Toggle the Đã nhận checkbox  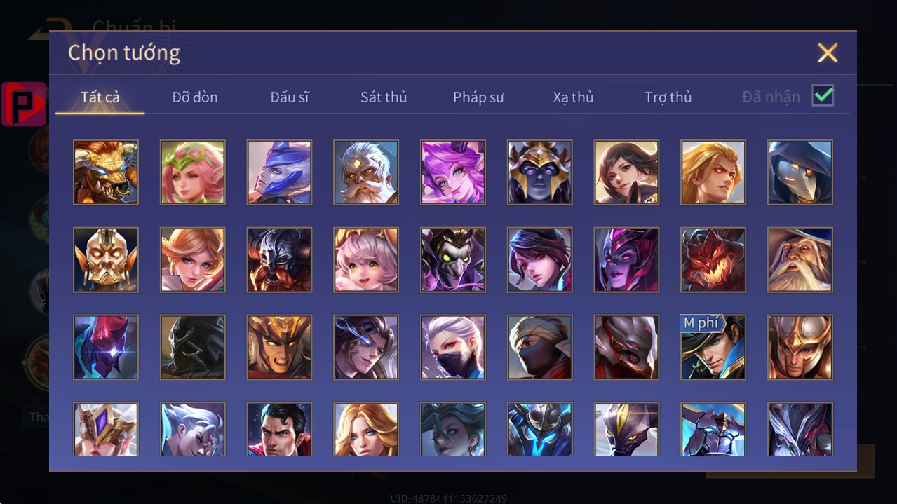(x=823, y=96)
